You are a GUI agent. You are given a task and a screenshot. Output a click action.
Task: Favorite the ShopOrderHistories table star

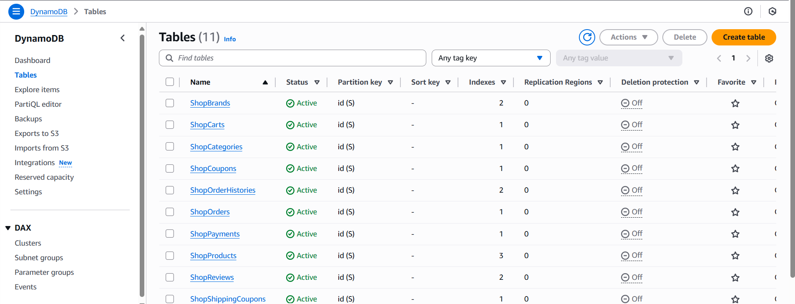[735, 191]
